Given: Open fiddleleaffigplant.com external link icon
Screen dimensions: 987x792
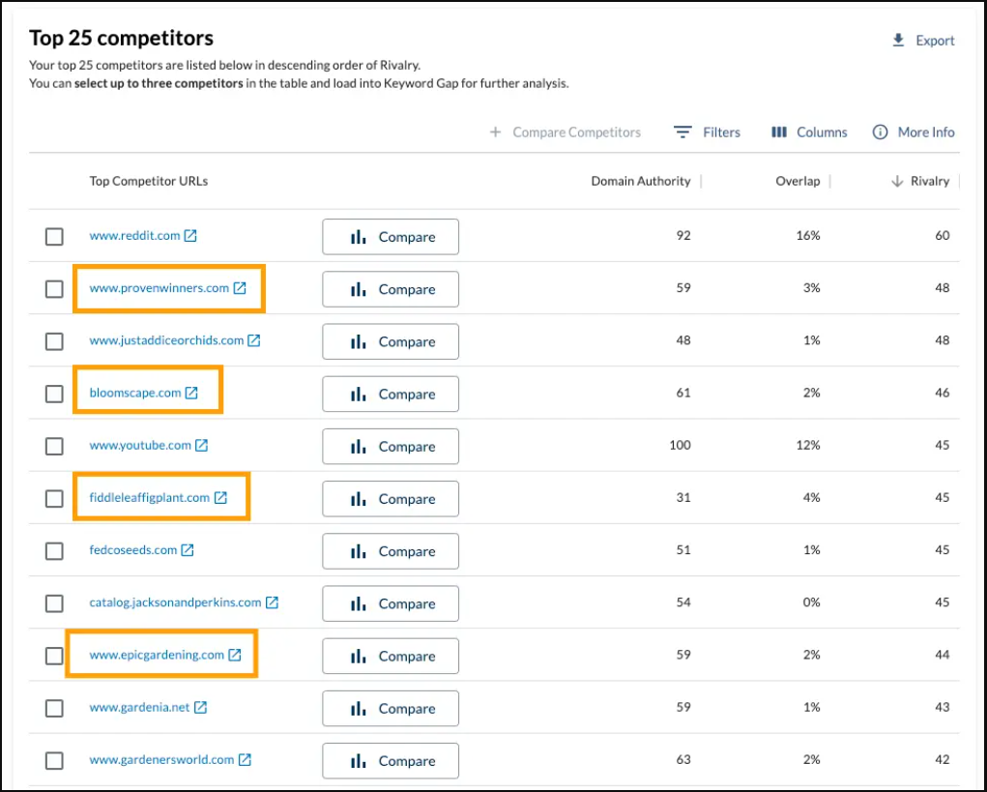Looking at the screenshot, I should [x=220, y=497].
